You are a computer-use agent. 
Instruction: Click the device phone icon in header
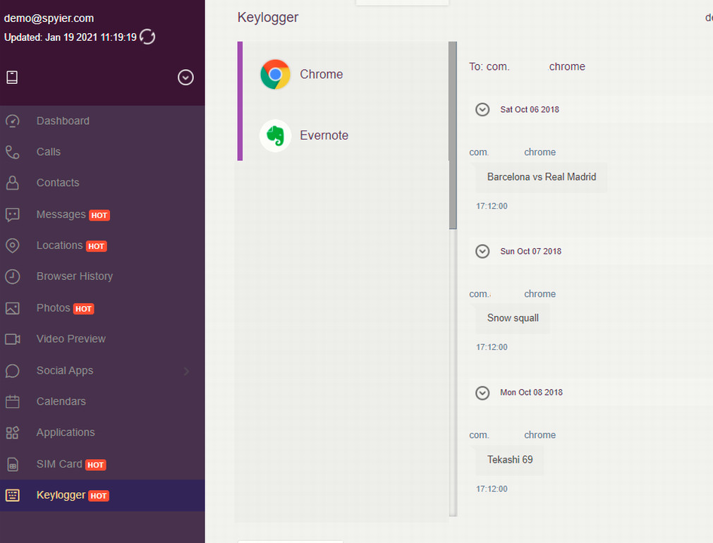12,78
